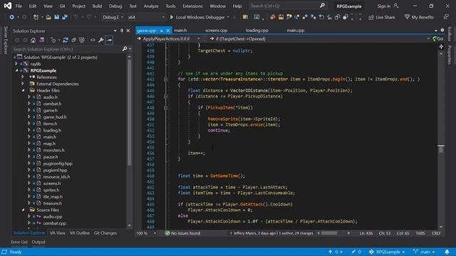Click the Navigate Backward toolbar icon

[11, 17]
